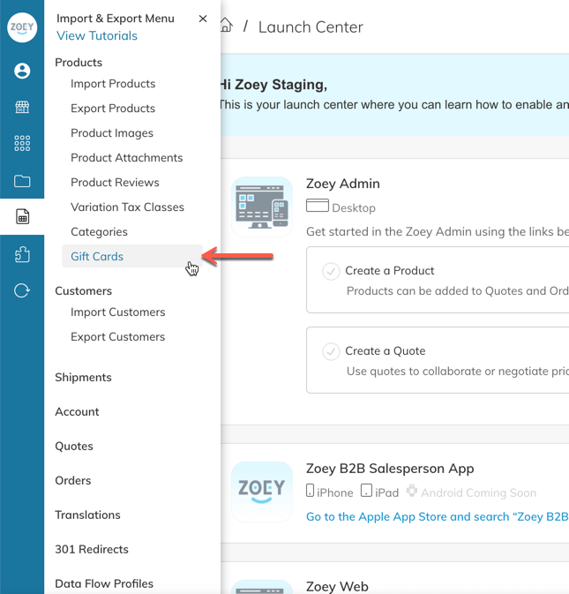Open Variation Tax Classes menu item
This screenshot has height=594, width=569.
click(127, 207)
